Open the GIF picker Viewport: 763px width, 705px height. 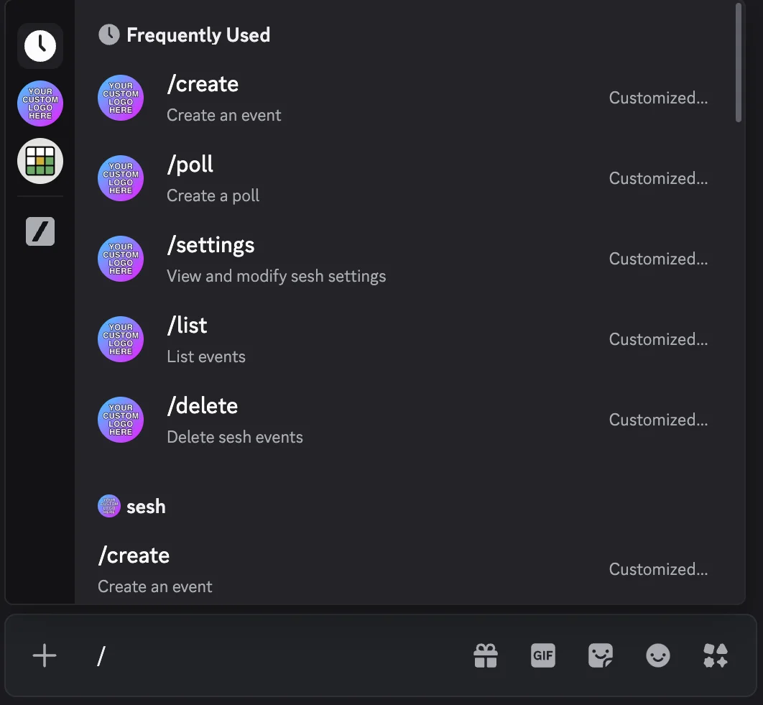tap(543, 655)
